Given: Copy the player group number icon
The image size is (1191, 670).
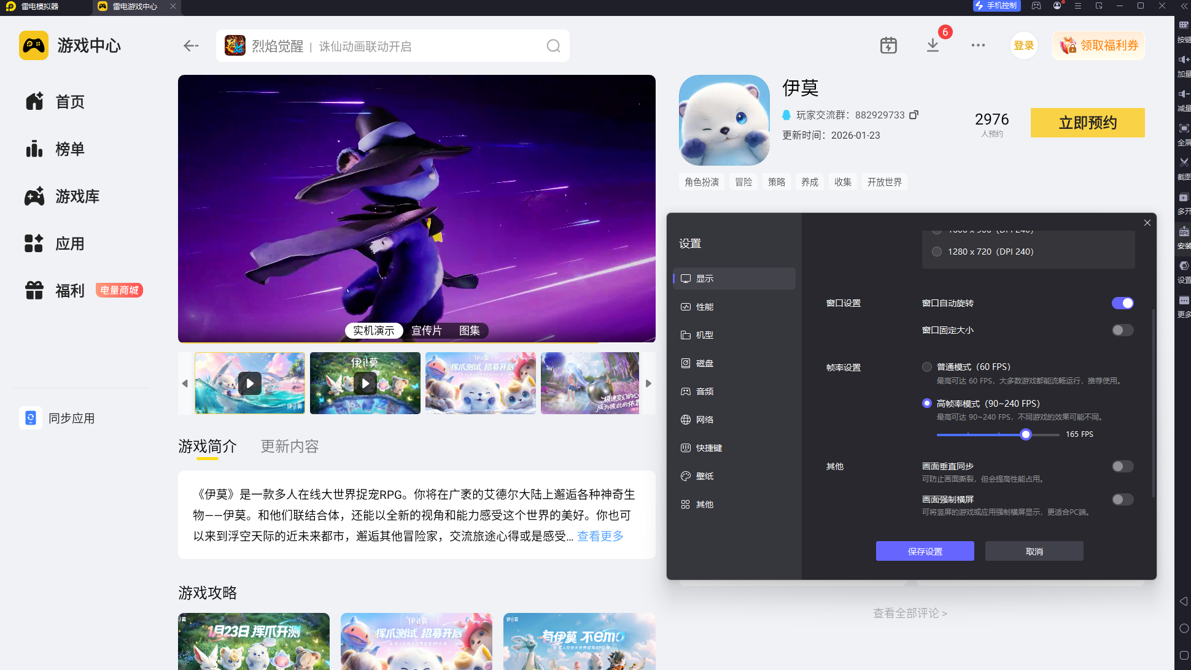Looking at the screenshot, I should tap(914, 115).
